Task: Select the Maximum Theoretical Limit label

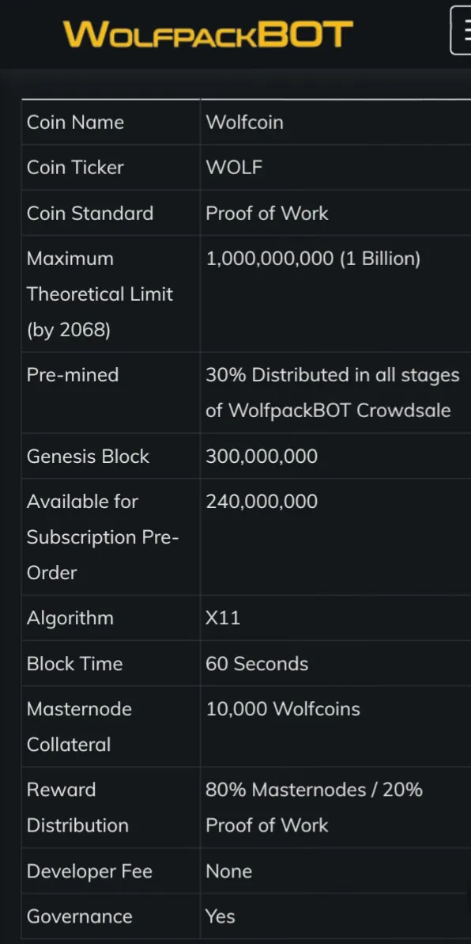Action: tap(100, 294)
